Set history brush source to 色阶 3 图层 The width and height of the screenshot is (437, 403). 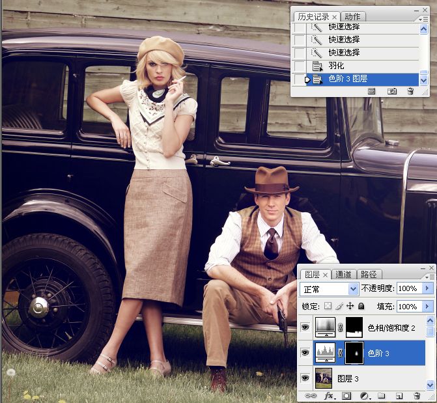[x=300, y=79]
